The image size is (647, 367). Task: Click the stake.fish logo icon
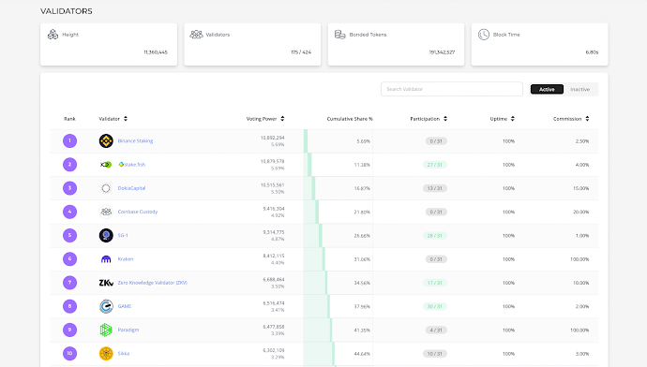pos(106,165)
